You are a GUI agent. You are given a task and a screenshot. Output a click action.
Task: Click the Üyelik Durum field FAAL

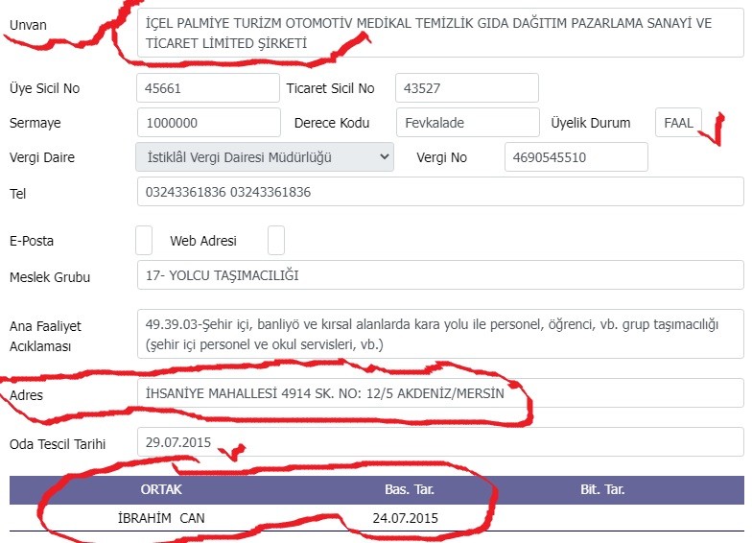point(678,123)
